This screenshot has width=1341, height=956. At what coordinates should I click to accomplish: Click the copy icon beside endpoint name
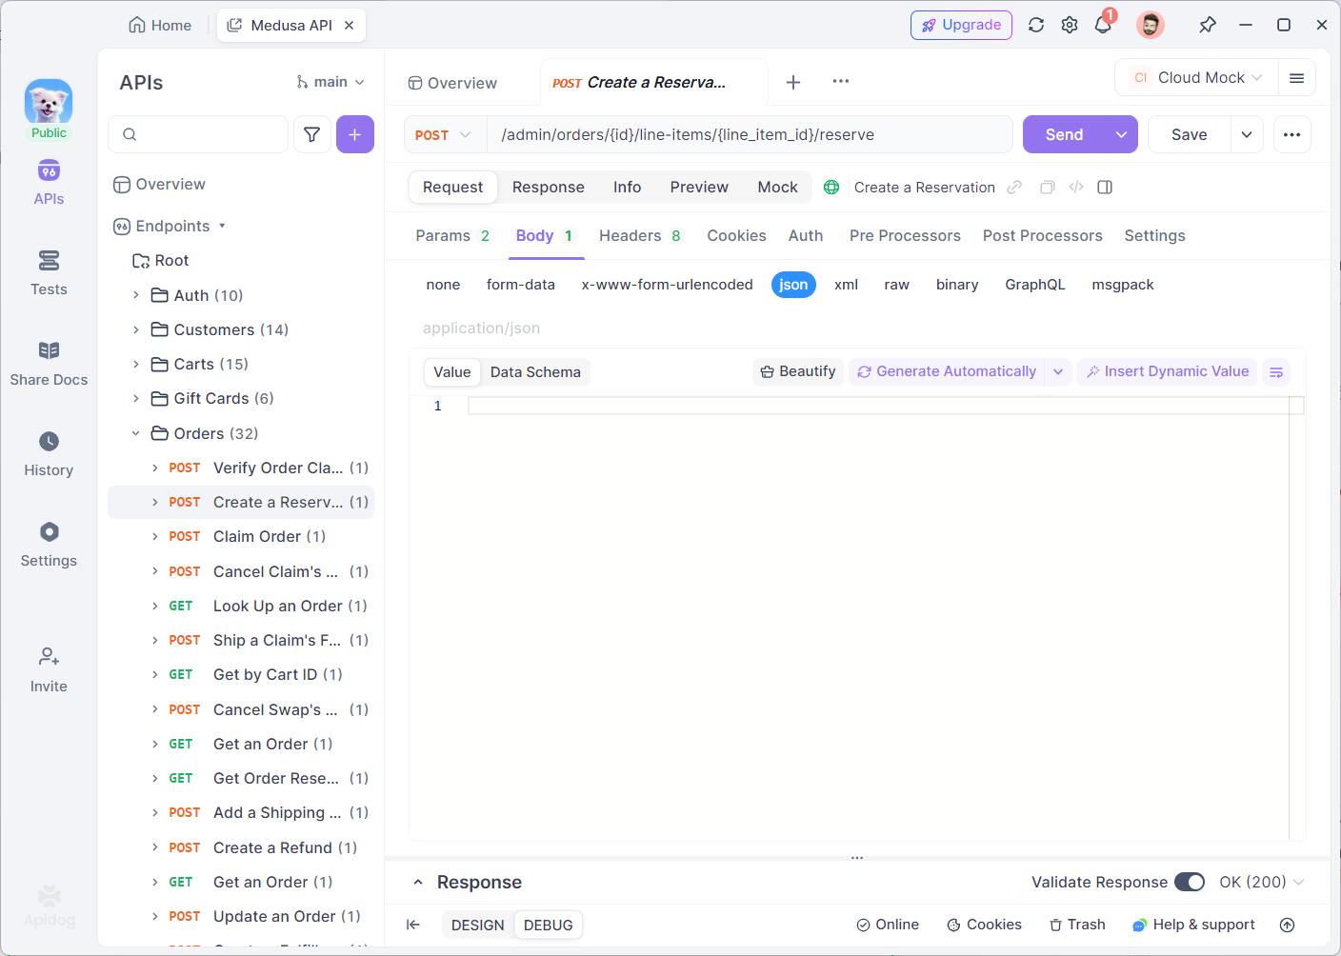point(1047,188)
